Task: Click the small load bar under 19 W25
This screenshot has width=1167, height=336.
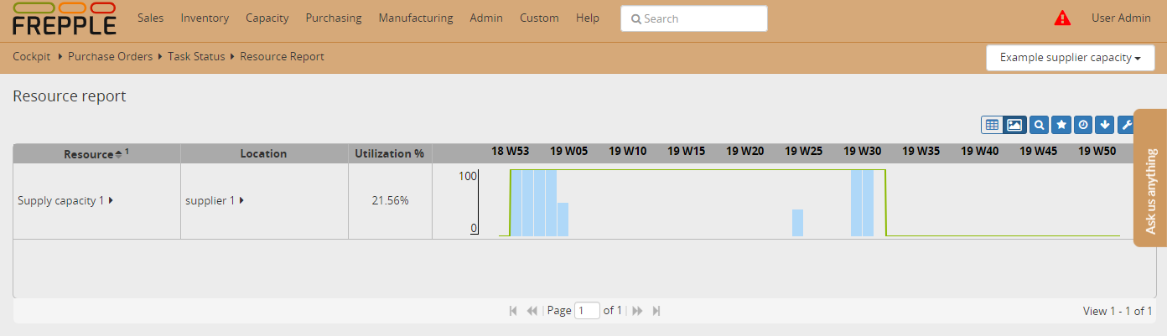Action: pos(798,223)
